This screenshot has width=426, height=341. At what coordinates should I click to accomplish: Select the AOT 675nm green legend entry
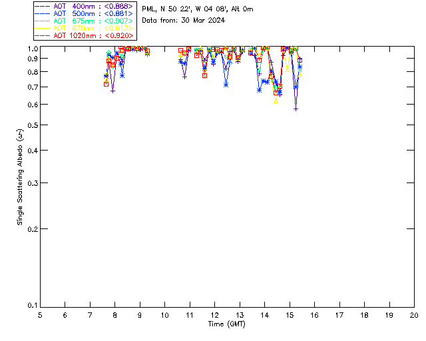pyautogui.click(x=84, y=21)
